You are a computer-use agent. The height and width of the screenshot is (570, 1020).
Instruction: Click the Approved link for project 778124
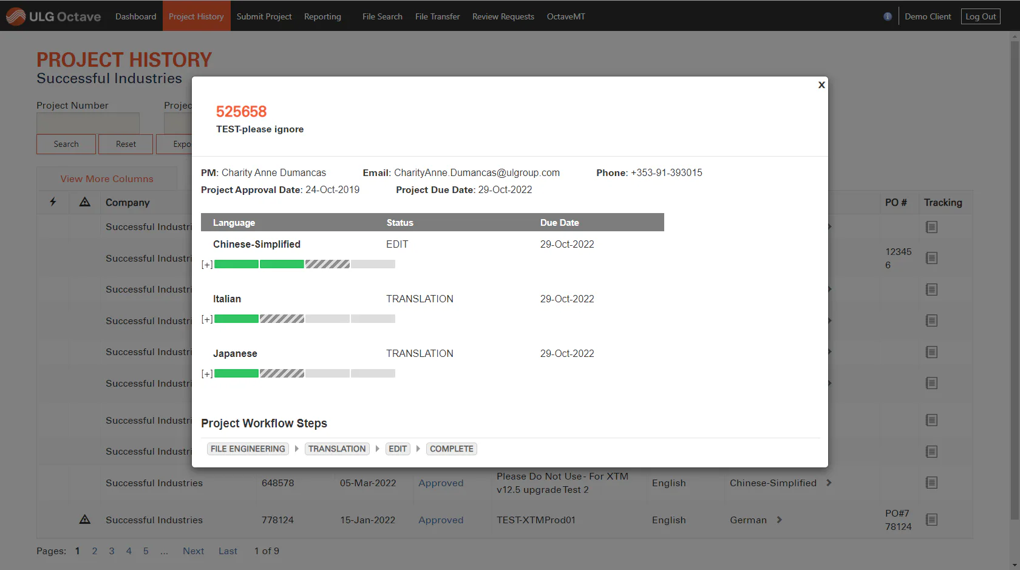[x=441, y=520]
